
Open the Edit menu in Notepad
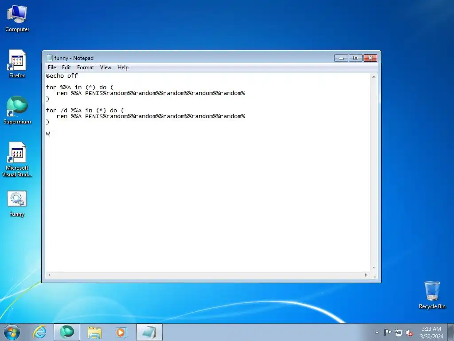[67, 67]
